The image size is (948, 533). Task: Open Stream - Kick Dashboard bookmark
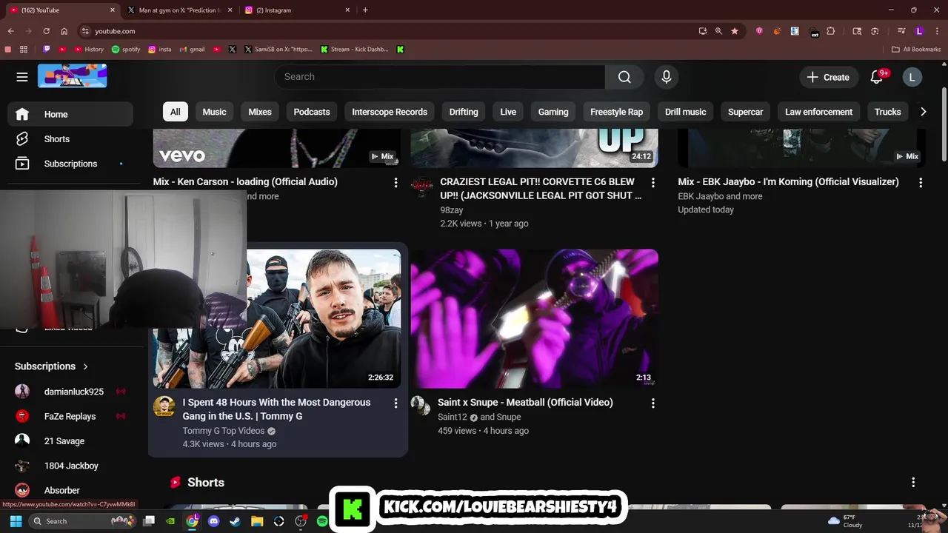click(x=354, y=50)
